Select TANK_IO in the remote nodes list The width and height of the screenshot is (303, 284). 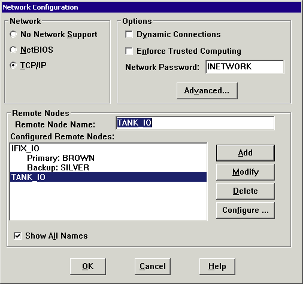click(108, 177)
